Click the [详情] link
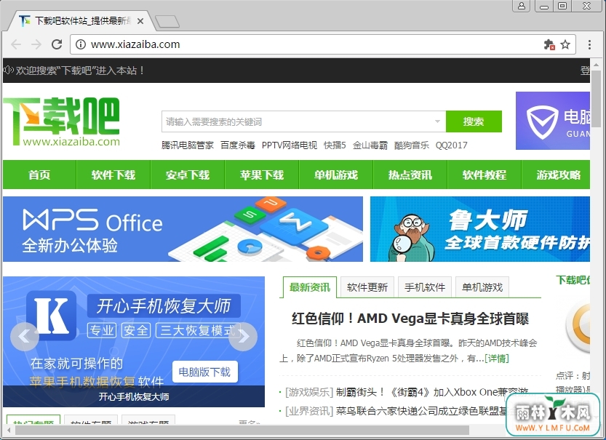606x440 pixels. click(497, 359)
